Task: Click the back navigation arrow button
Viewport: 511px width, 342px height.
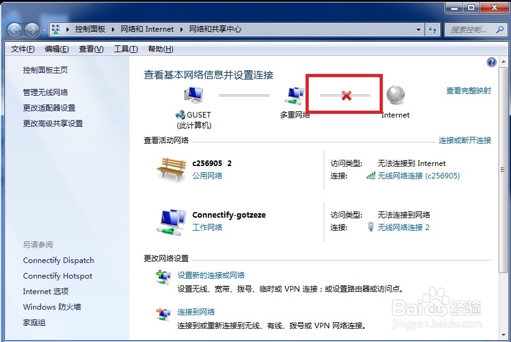Action: point(14,30)
